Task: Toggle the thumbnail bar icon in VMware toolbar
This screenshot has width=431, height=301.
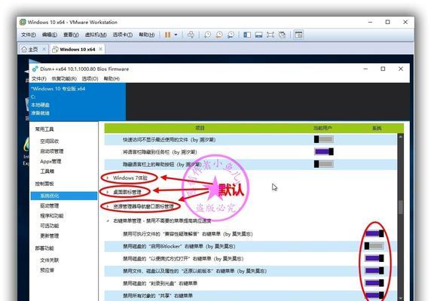Action: point(258,35)
